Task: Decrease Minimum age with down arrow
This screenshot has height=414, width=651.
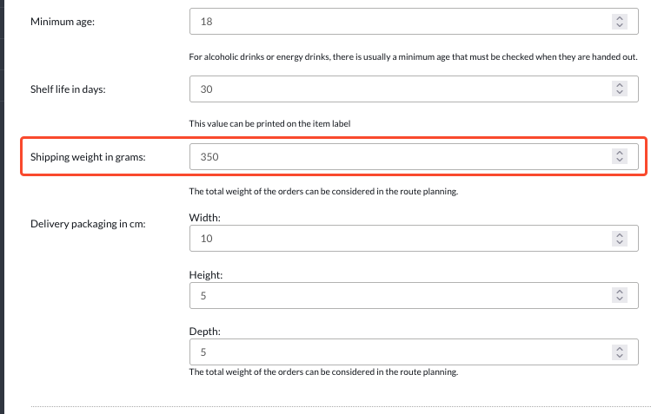Action: point(620,25)
